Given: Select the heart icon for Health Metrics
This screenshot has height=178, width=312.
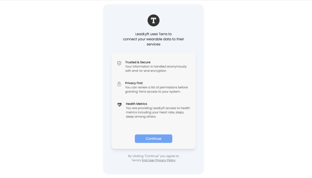Looking at the screenshot, I should tap(119, 105).
